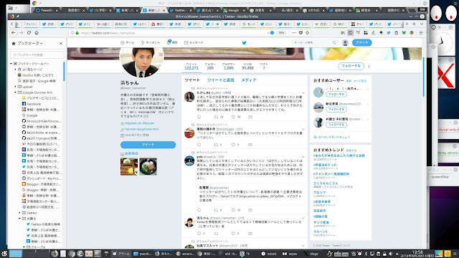Follow the first recommended user
The image size is (459, 258).
click(336, 95)
